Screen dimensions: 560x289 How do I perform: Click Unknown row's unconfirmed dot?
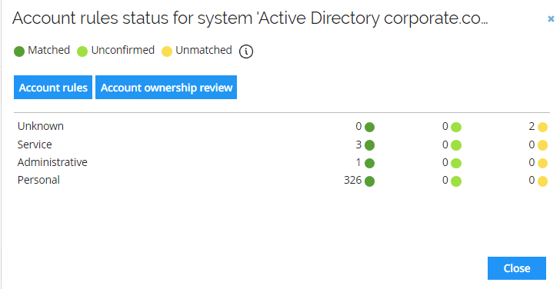(x=456, y=127)
